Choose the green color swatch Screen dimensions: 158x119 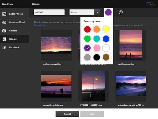(87, 38)
